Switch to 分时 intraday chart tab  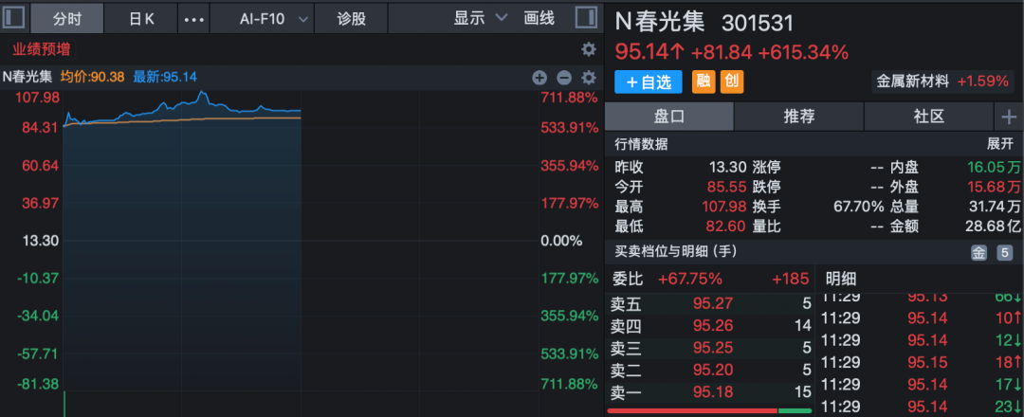pyautogui.click(x=66, y=18)
